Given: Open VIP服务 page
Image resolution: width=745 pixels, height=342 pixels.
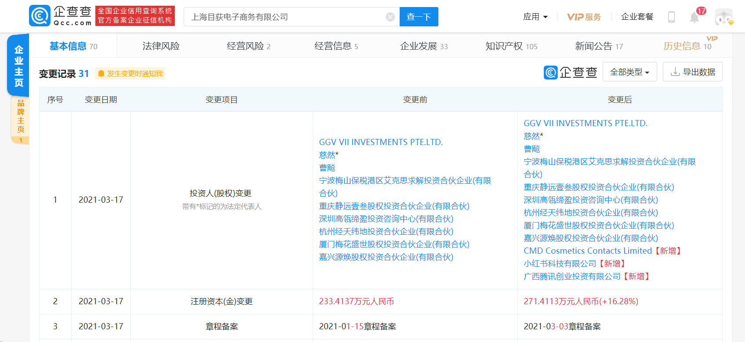Looking at the screenshot, I should 584,17.
